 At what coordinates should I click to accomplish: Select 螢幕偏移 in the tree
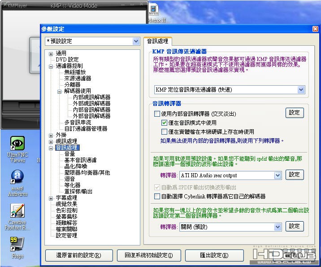tap(66, 217)
